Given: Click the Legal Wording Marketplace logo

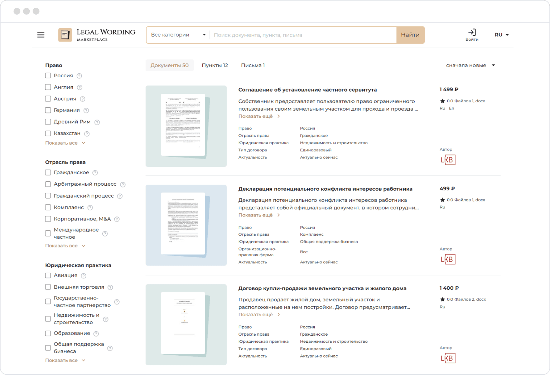Looking at the screenshot, I should (97, 35).
